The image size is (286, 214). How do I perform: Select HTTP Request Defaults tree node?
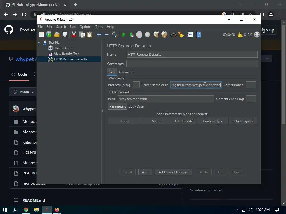(71, 59)
